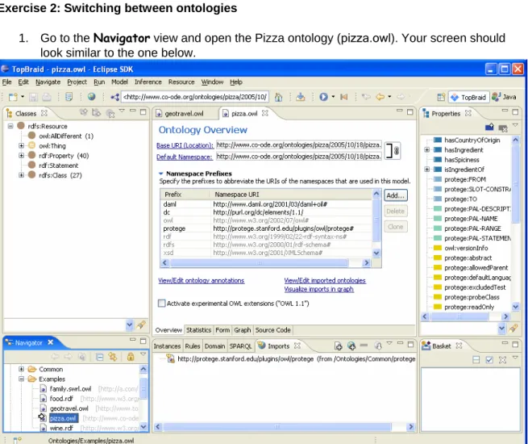Image resolution: width=528 pixels, height=444 pixels.
Task: Expand the Common folder in Navigator
Action: coord(21,369)
